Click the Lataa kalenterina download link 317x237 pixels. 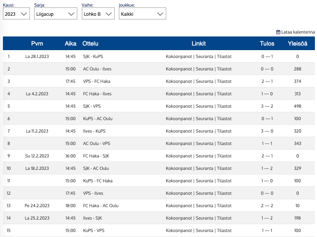click(298, 32)
